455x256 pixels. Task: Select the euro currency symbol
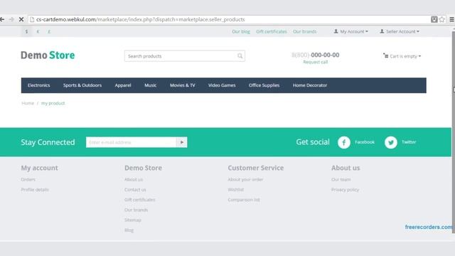pyautogui.click(x=38, y=31)
